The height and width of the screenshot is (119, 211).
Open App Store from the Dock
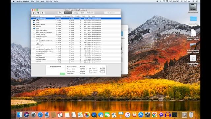141,115
